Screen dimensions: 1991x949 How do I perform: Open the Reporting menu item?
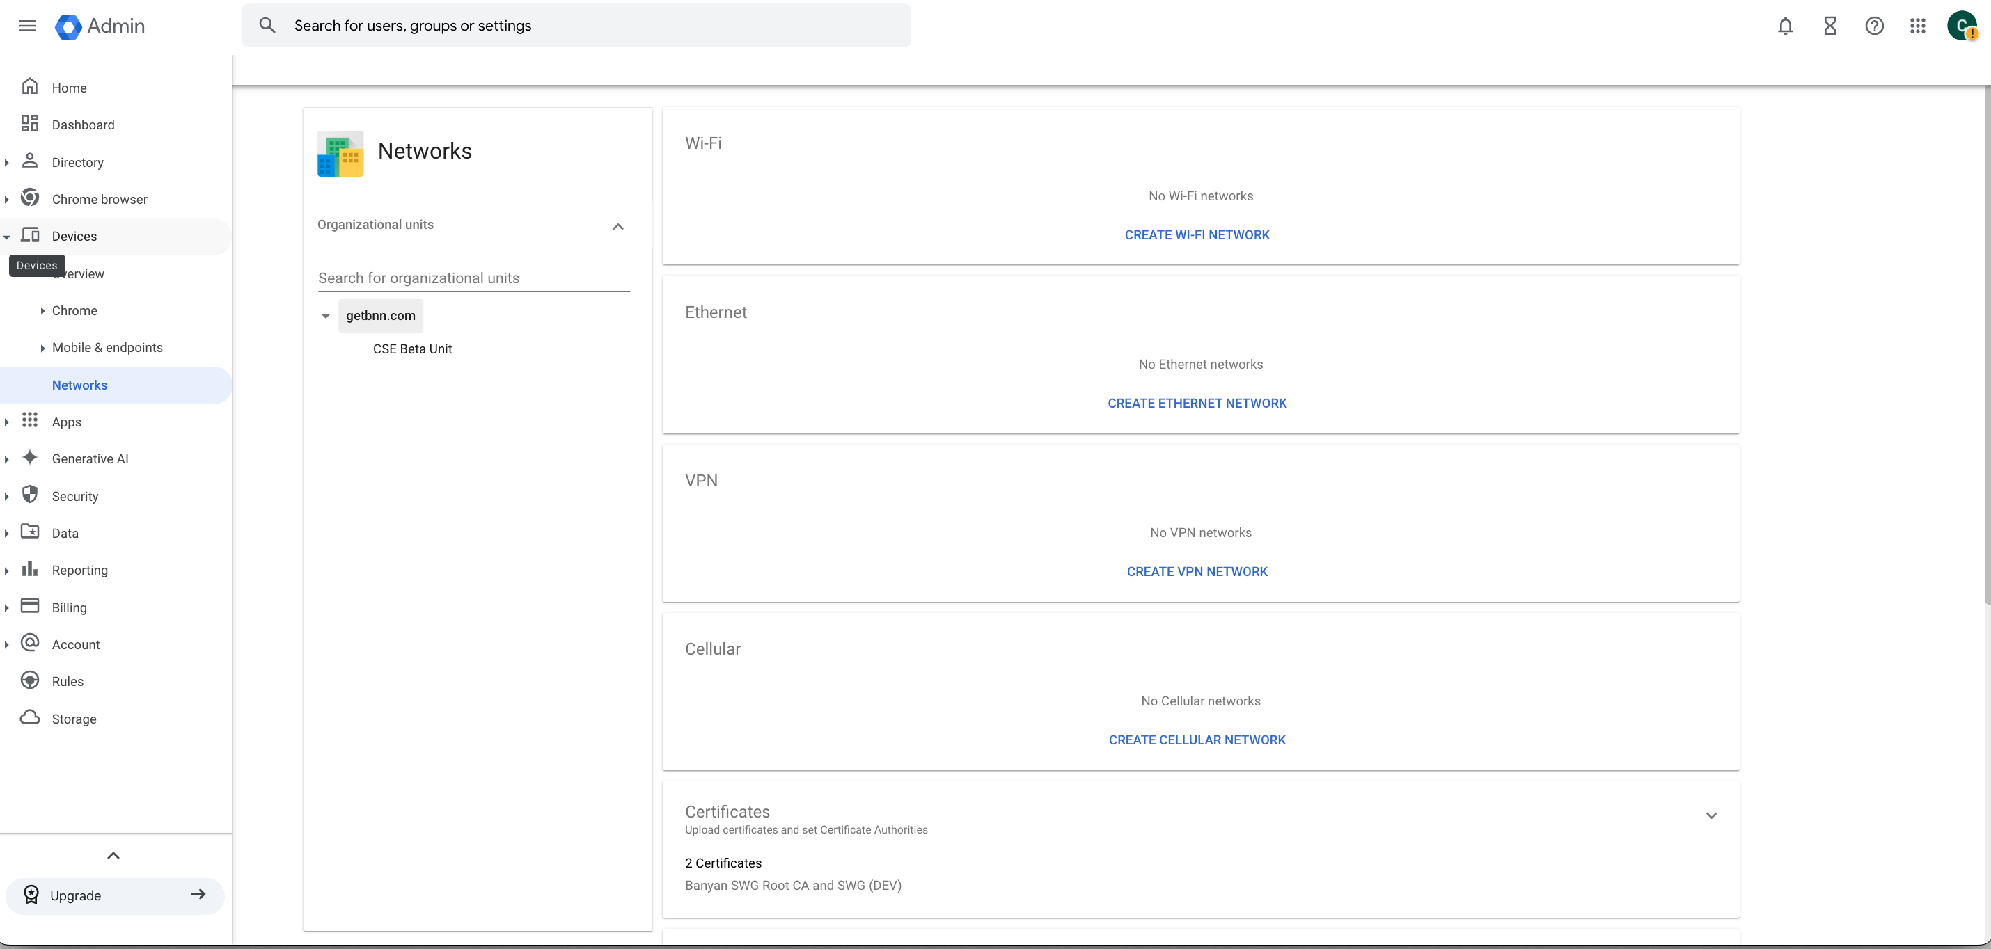[79, 570]
